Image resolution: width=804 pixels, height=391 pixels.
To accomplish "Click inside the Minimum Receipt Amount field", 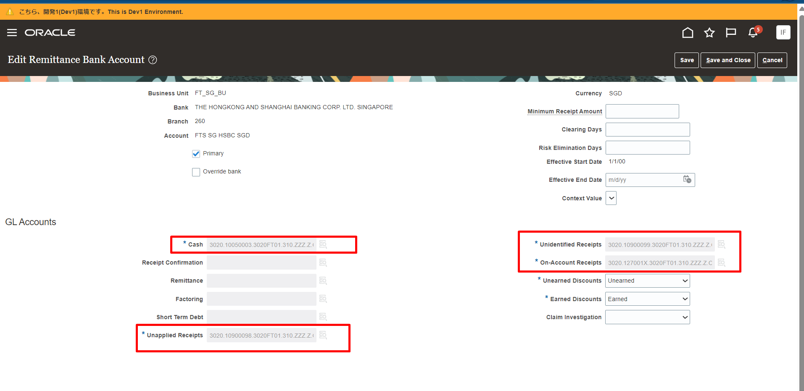I will point(642,111).
